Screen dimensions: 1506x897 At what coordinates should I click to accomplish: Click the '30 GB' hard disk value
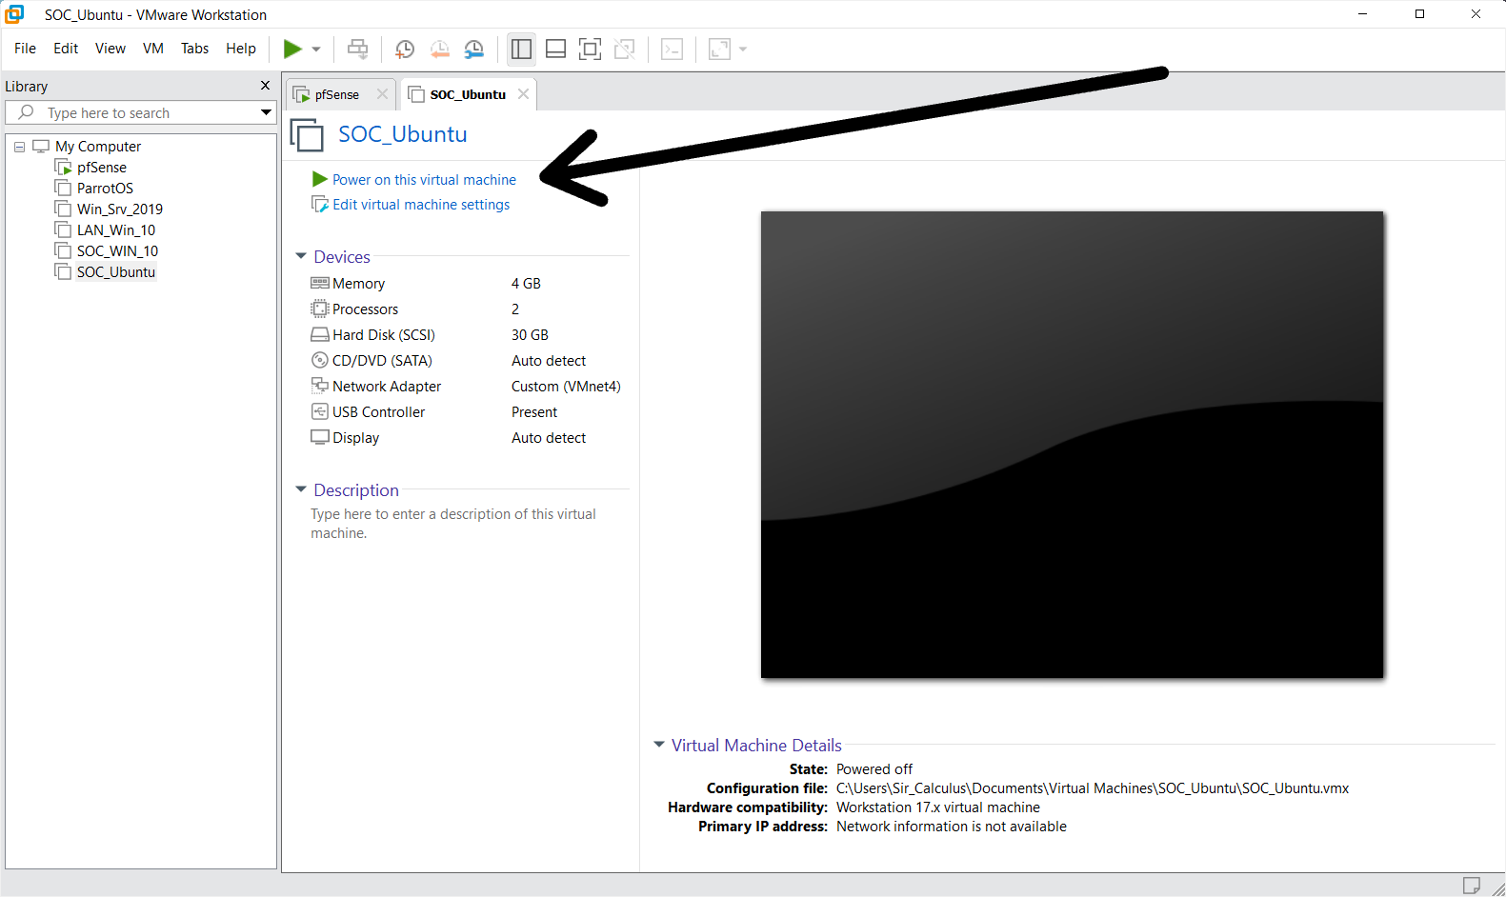tap(530, 335)
